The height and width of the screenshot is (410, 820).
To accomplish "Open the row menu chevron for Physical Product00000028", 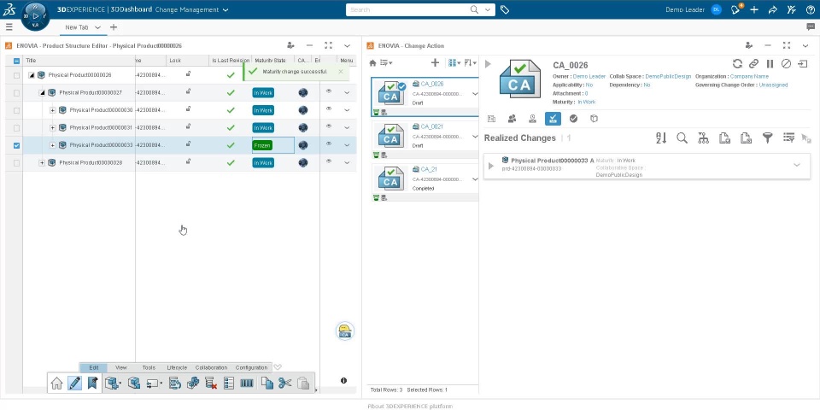I will click(x=347, y=163).
